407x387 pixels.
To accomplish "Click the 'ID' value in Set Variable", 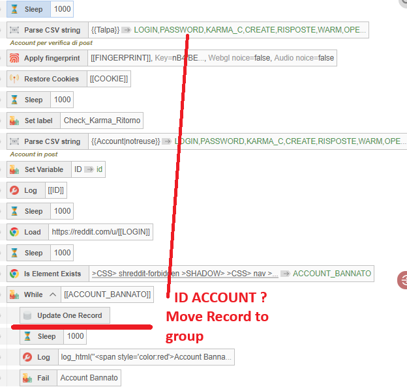I will 78,169.
